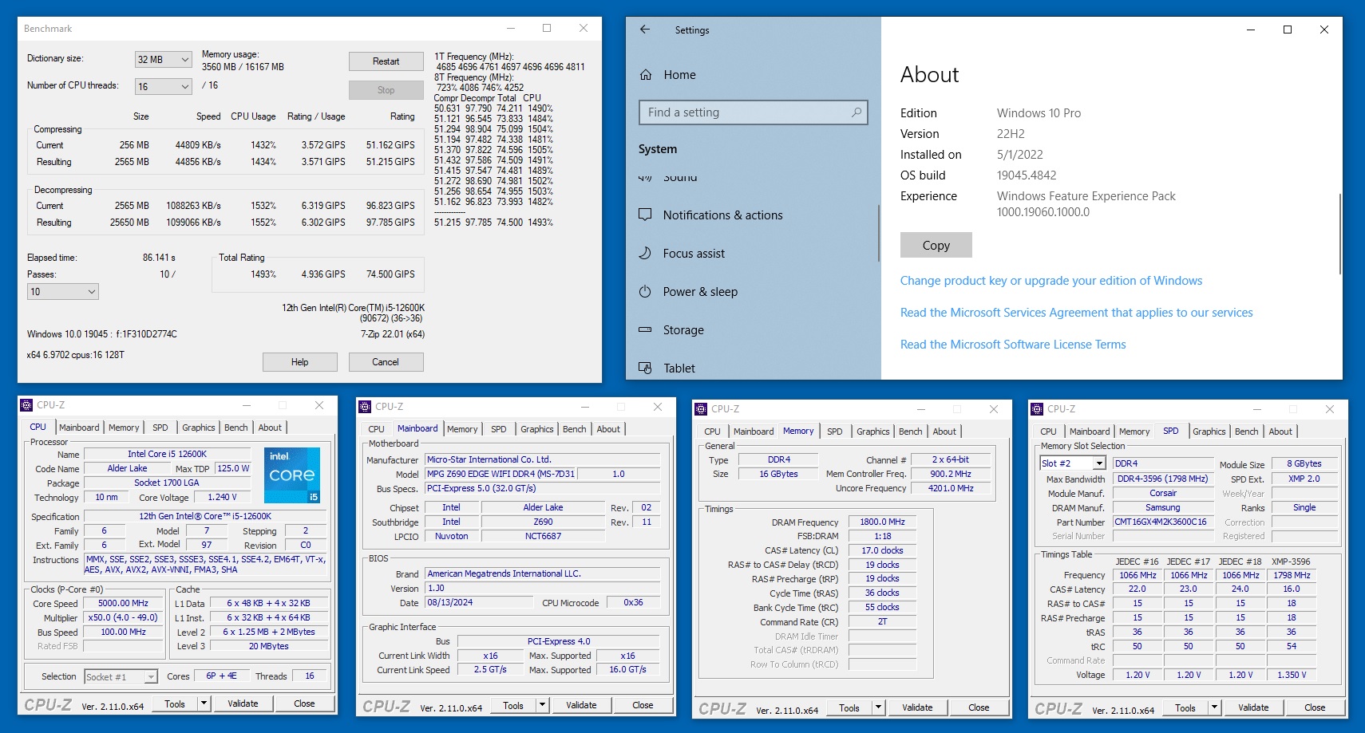Image resolution: width=1365 pixels, height=733 pixels.
Task: Click Close button in CPU-Z Mainboard window
Action: coord(643,705)
